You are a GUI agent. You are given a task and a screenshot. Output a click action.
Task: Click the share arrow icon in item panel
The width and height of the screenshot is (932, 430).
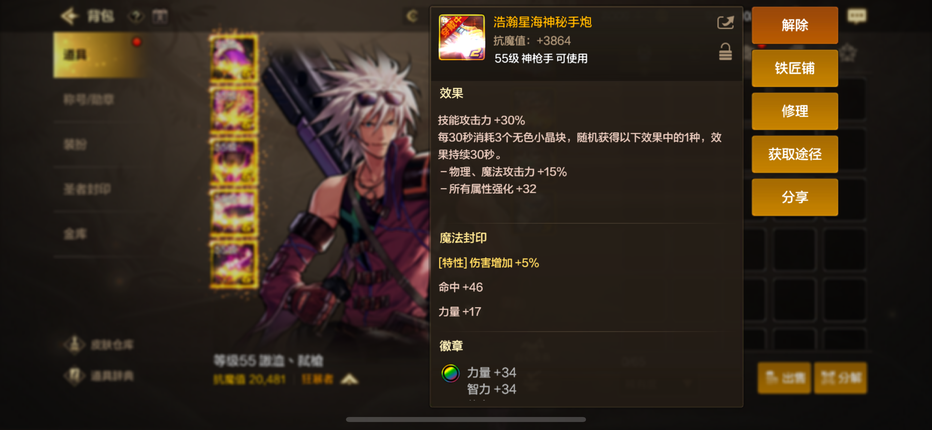click(x=725, y=23)
